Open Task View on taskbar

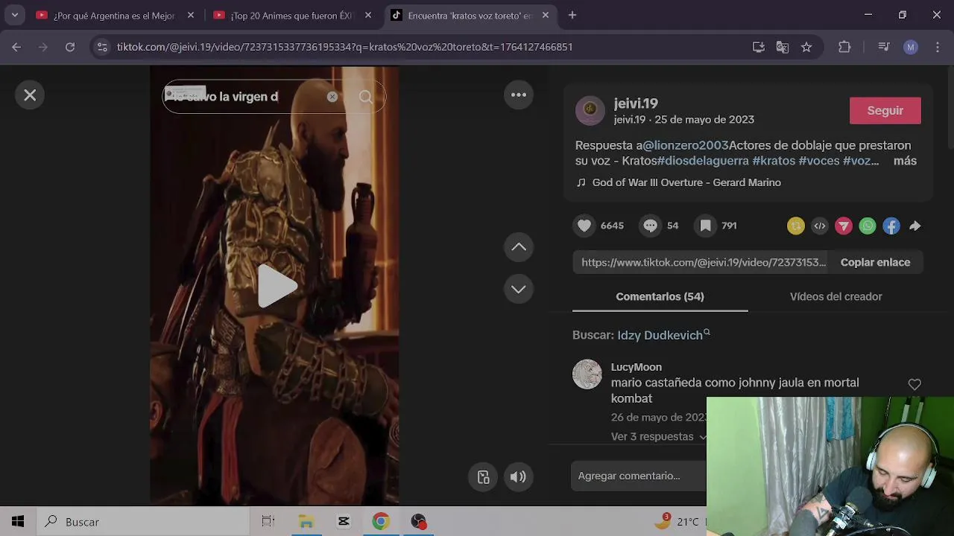point(268,522)
